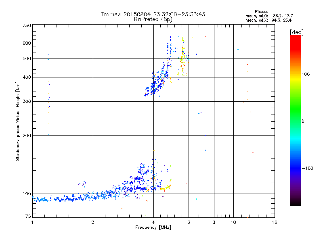Click the y-axis "750" tick label
Viewport: 323px width, 242px height.
(27, 25)
